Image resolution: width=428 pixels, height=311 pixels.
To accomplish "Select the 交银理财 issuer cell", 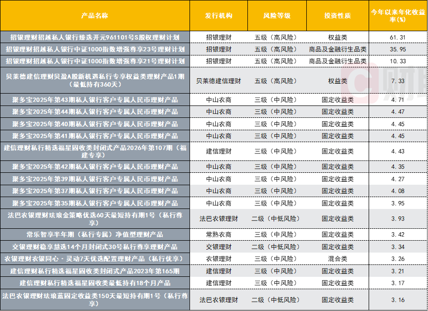I will (219, 247).
